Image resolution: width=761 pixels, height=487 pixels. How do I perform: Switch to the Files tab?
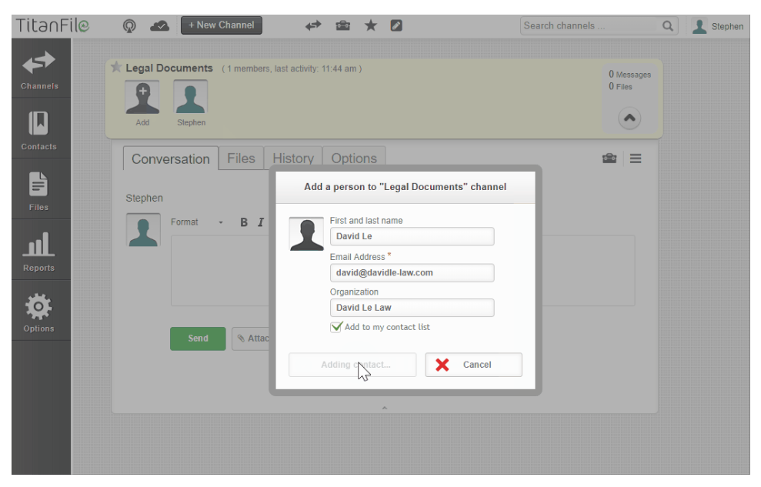point(241,158)
